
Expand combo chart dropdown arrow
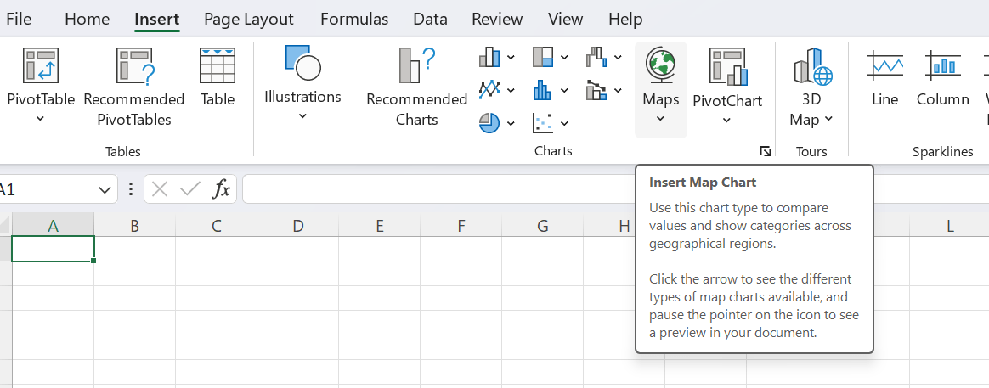point(619,91)
